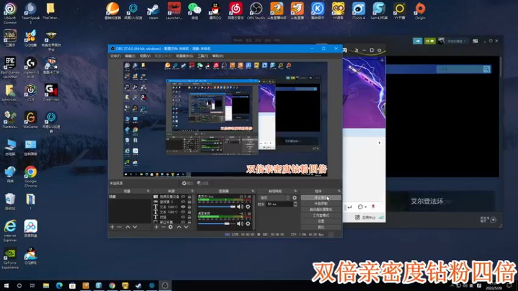Click 开始录制 to start recording

pos(321,204)
